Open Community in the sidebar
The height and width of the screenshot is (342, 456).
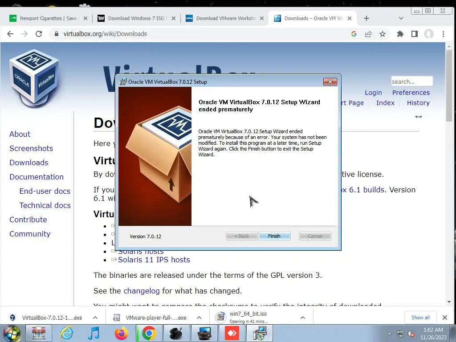30,234
